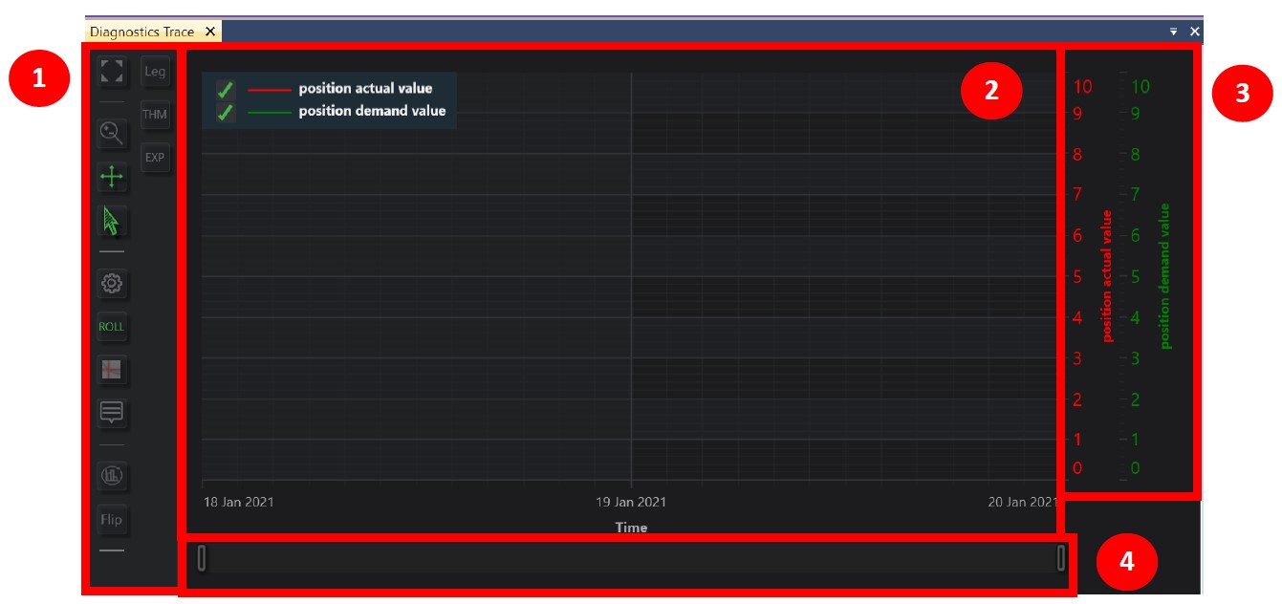This screenshot has width=1282, height=604.
Task: Click the fullscreen expand icon
Action: pos(112,72)
